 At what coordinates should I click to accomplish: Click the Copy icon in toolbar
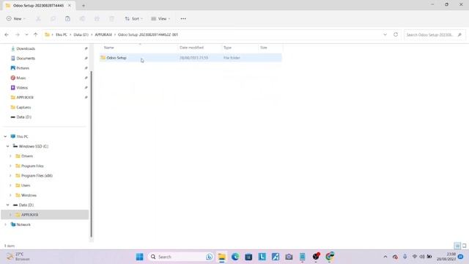click(x=53, y=18)
